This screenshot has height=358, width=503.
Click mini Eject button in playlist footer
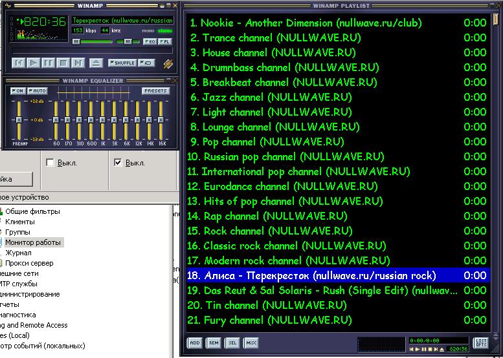pyautogui.click(x=442, y=350)
